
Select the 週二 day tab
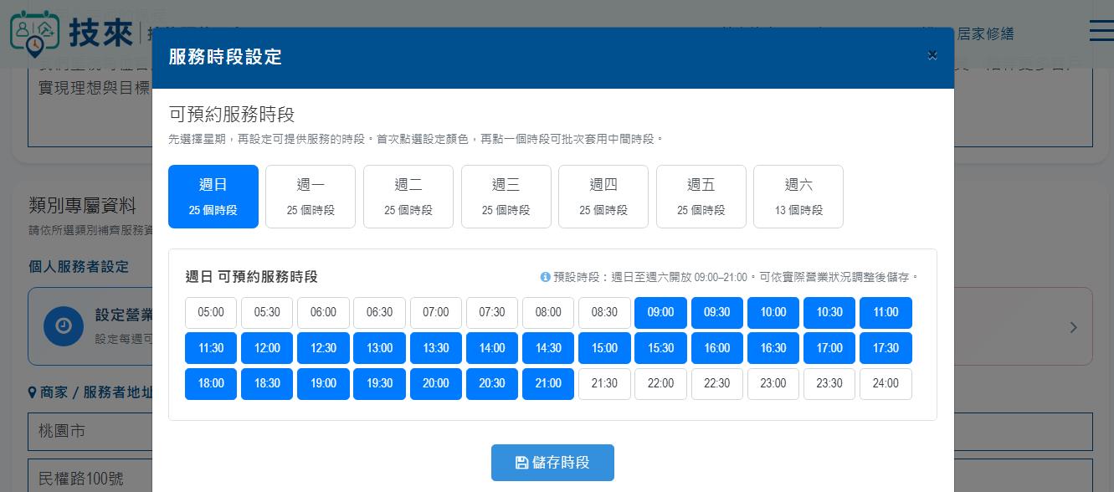coord(408,197)
